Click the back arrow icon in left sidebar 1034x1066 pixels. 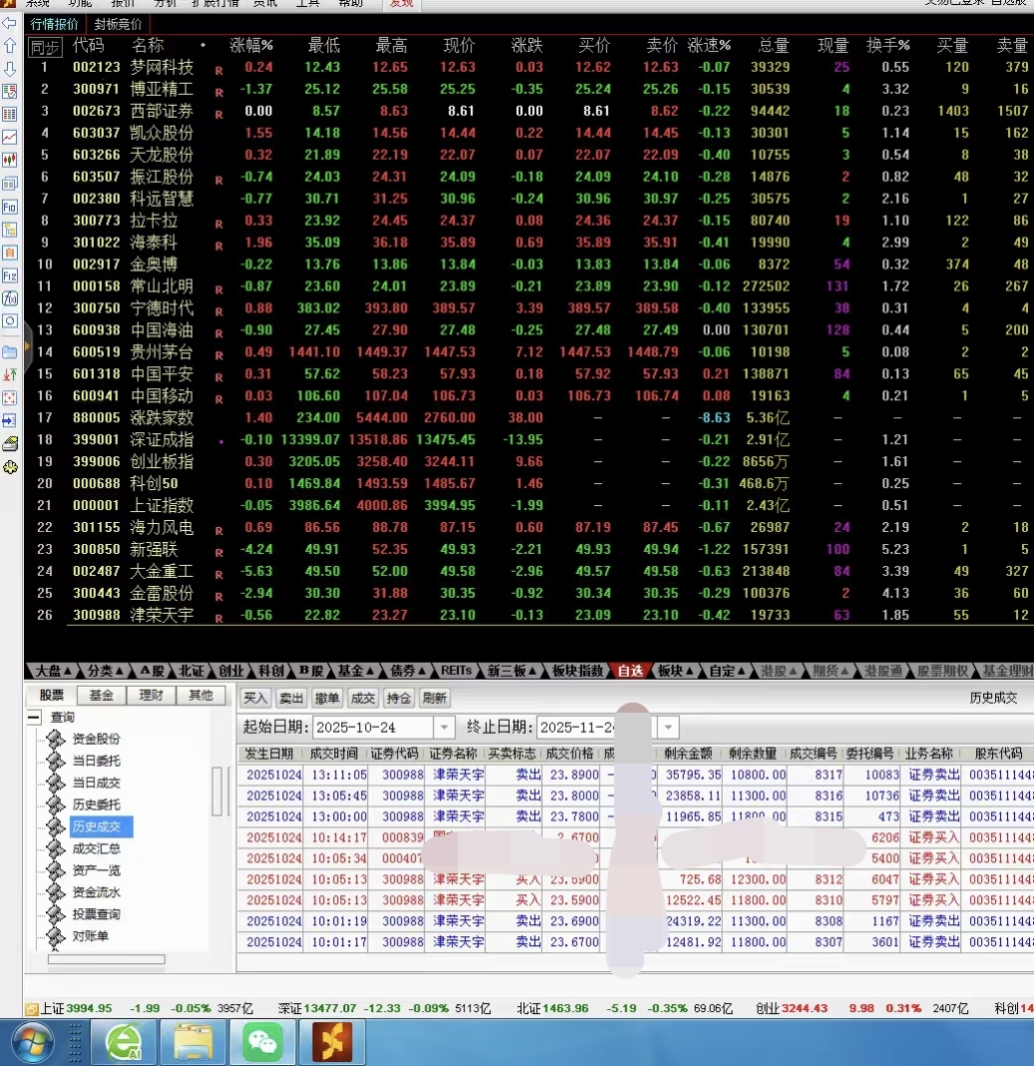(x=10, y=23)
